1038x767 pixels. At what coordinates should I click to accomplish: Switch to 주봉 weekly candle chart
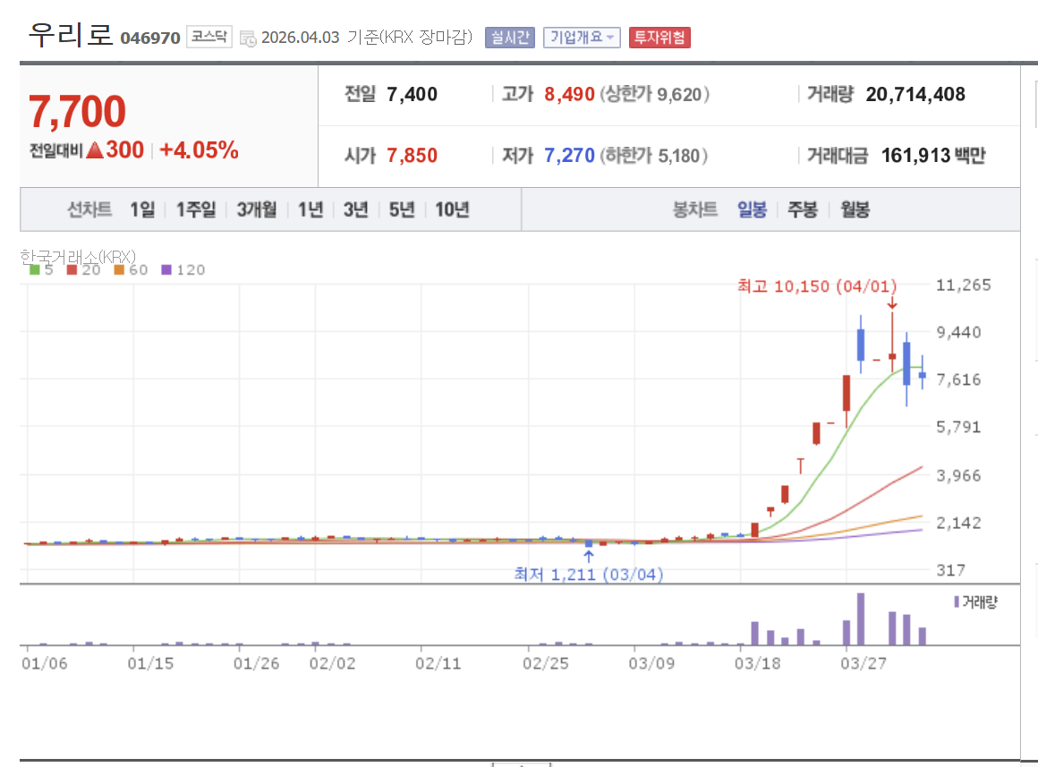803,210
